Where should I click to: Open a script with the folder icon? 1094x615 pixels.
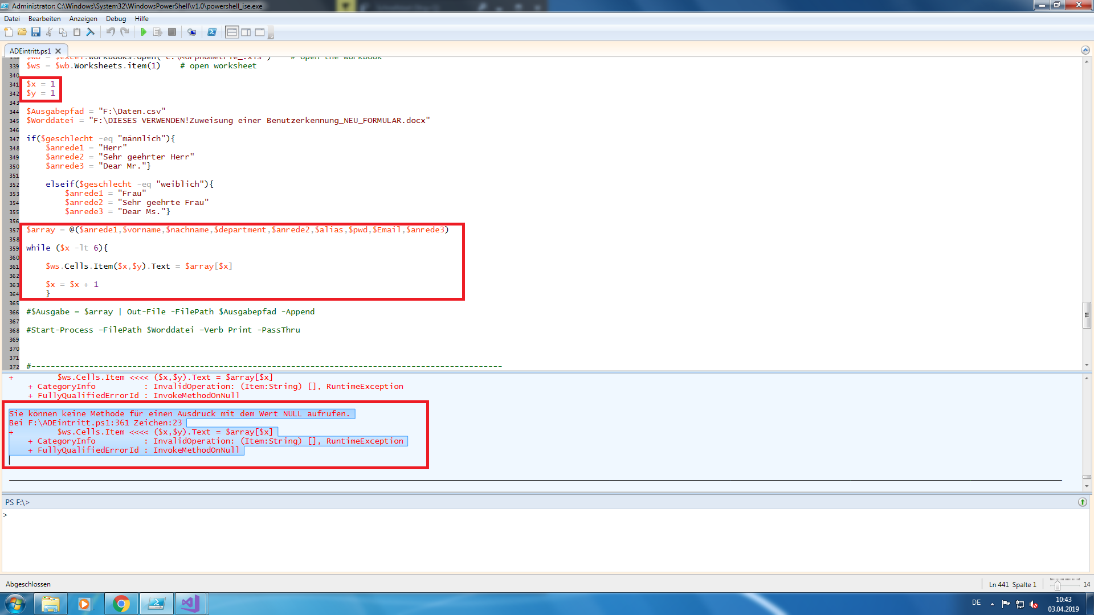22,32
